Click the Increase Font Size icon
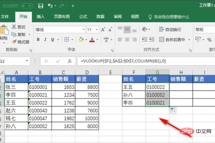The height and width of the screenshot is (143, 215). point(103,29)
